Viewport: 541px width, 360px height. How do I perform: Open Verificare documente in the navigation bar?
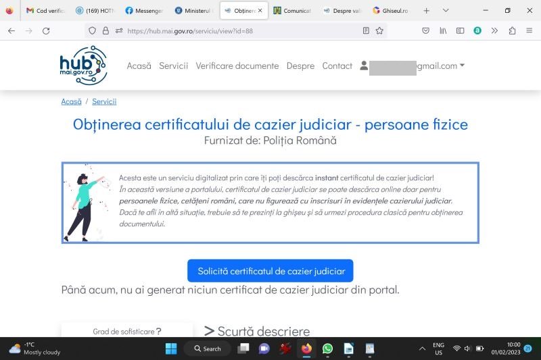237,66
